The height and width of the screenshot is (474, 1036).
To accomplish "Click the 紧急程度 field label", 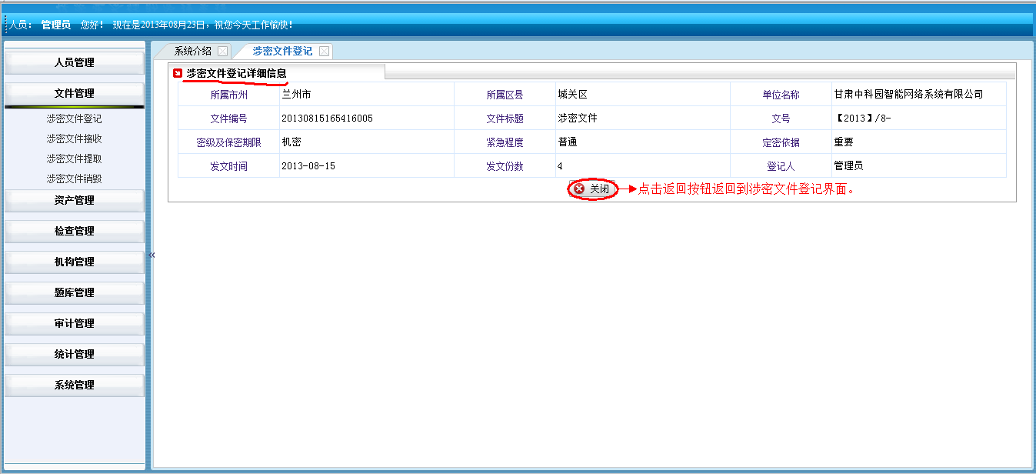I will pyautogui.click(x=505, y=143).
